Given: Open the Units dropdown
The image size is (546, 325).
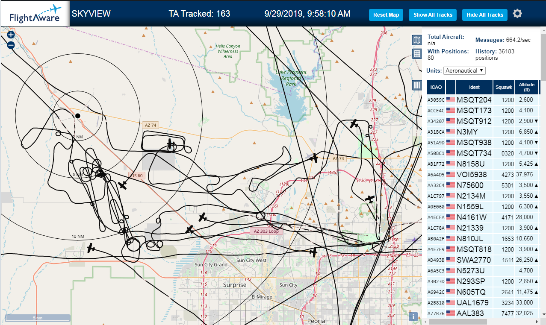Looking at the screenshot, I should point(464,70).
